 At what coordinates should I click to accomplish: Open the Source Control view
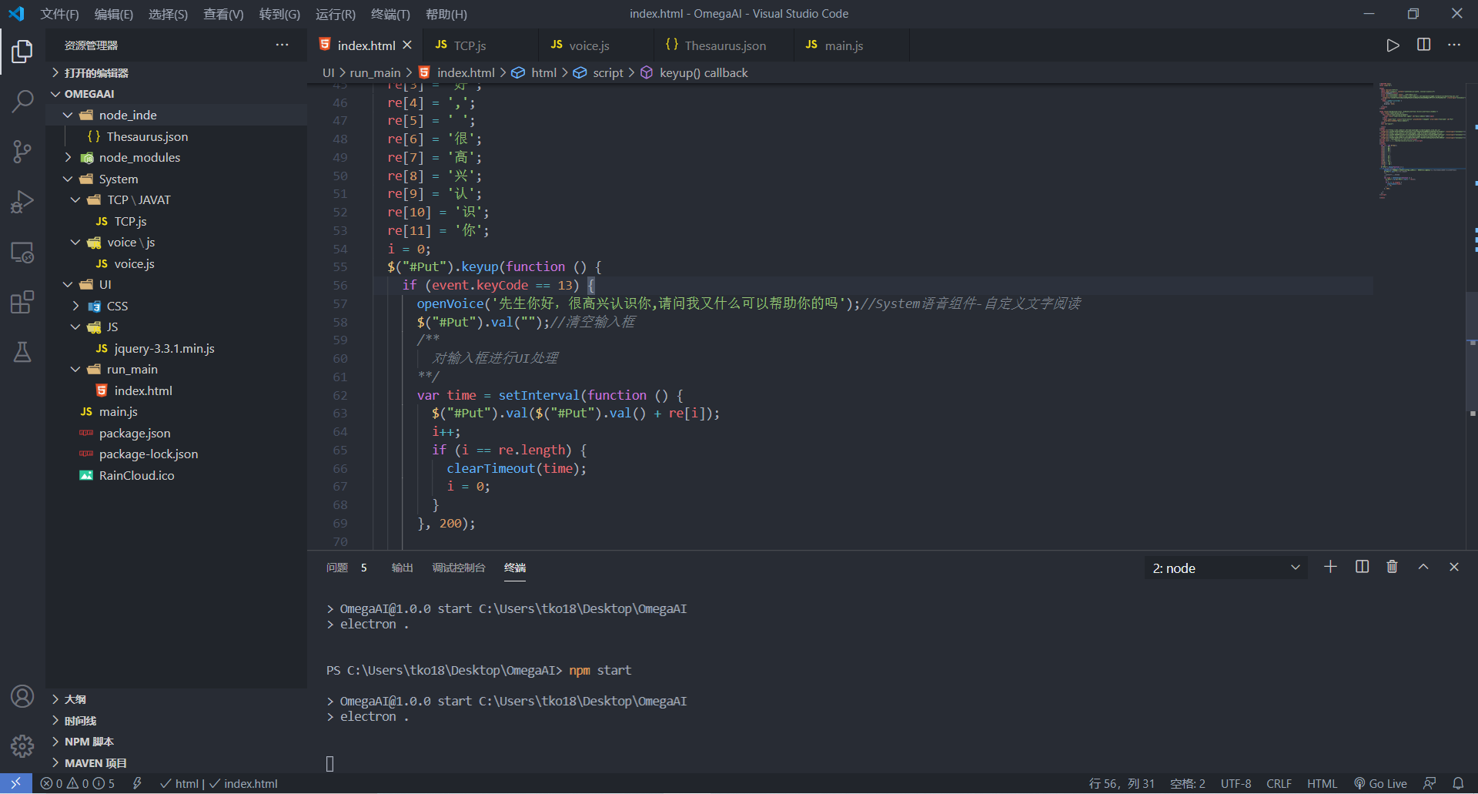pyautogui.click(x=22, y=151)
